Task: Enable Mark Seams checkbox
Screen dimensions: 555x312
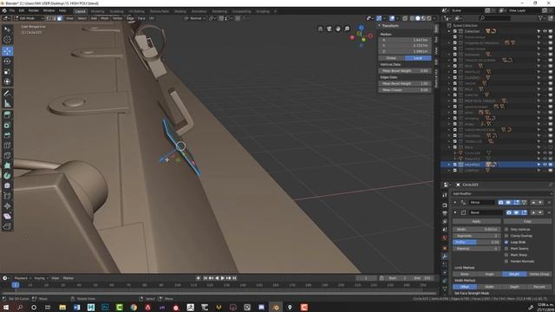Action: pyautogui.click(x=506, y=249)
